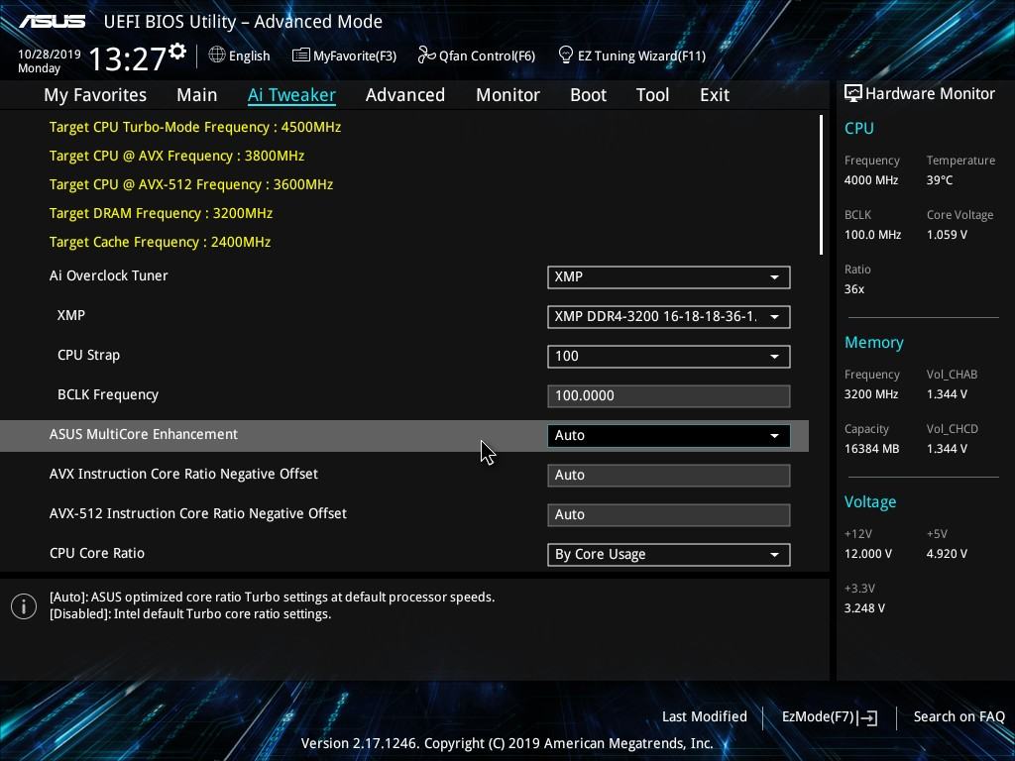Select the Ai Tweaker tab

[x=291, y=95]
